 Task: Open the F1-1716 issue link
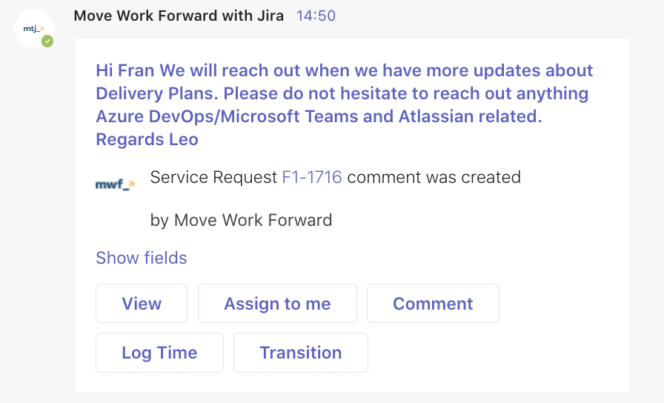312,177
